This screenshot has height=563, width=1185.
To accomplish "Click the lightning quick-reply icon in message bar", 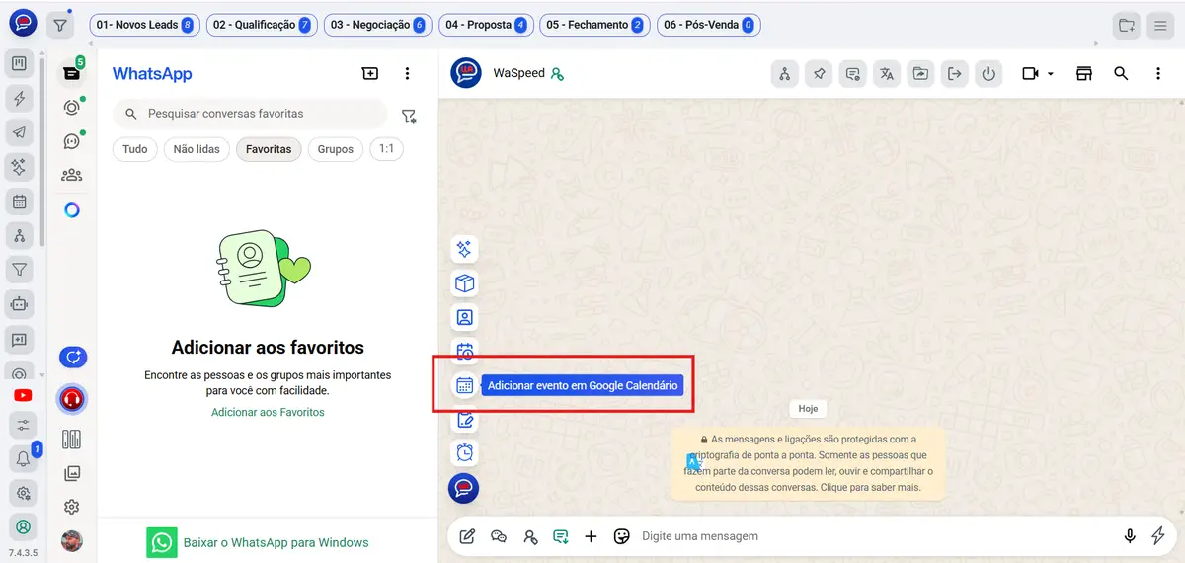I will point(1159,536).
